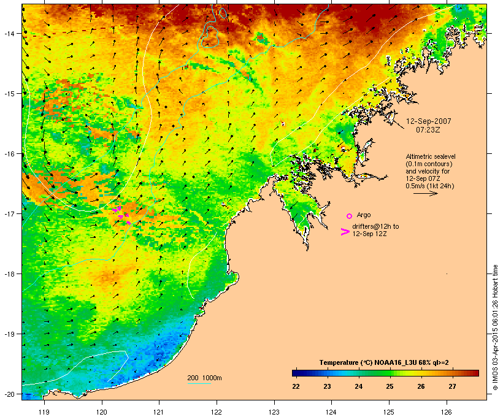The width and height of the screenshot is (503, 417).
Task: Click latitude axis label -17
Action: point(9,213)
